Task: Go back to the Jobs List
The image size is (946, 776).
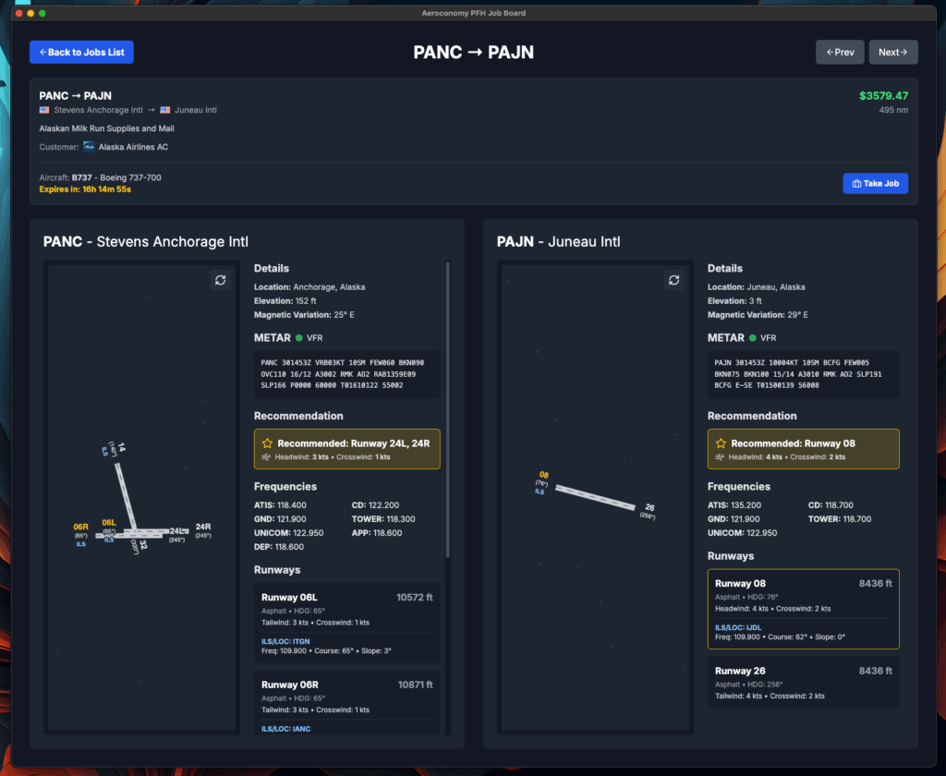Action: pyautogui.click(x=81, y=52)
